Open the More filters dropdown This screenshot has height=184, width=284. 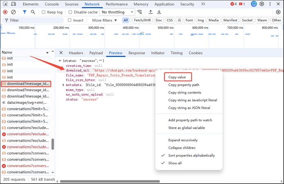(104, 20)
